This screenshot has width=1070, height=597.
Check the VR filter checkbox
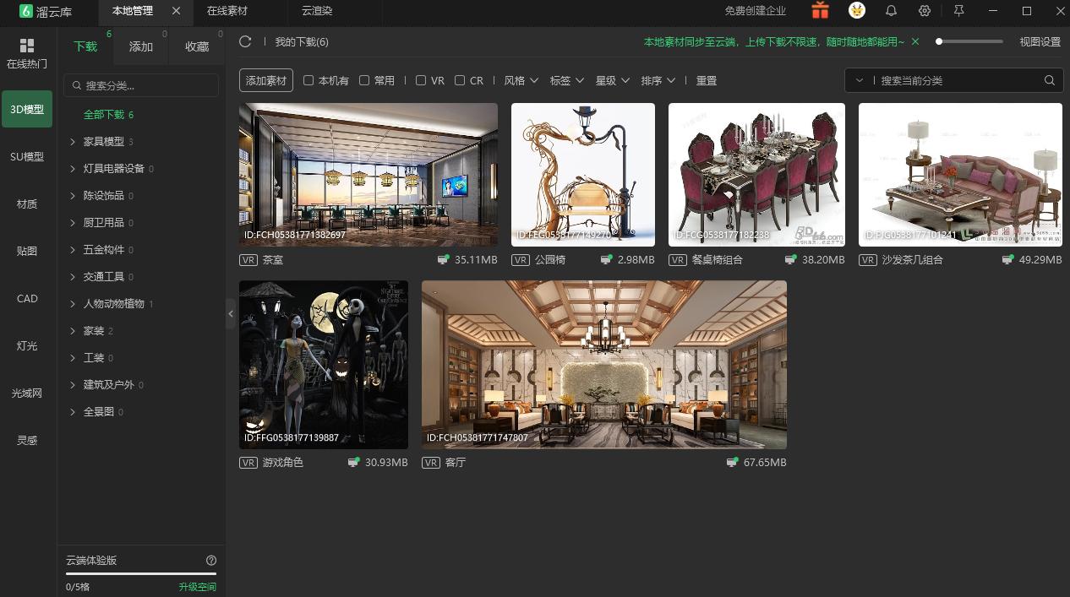click(x=421, y=80)
